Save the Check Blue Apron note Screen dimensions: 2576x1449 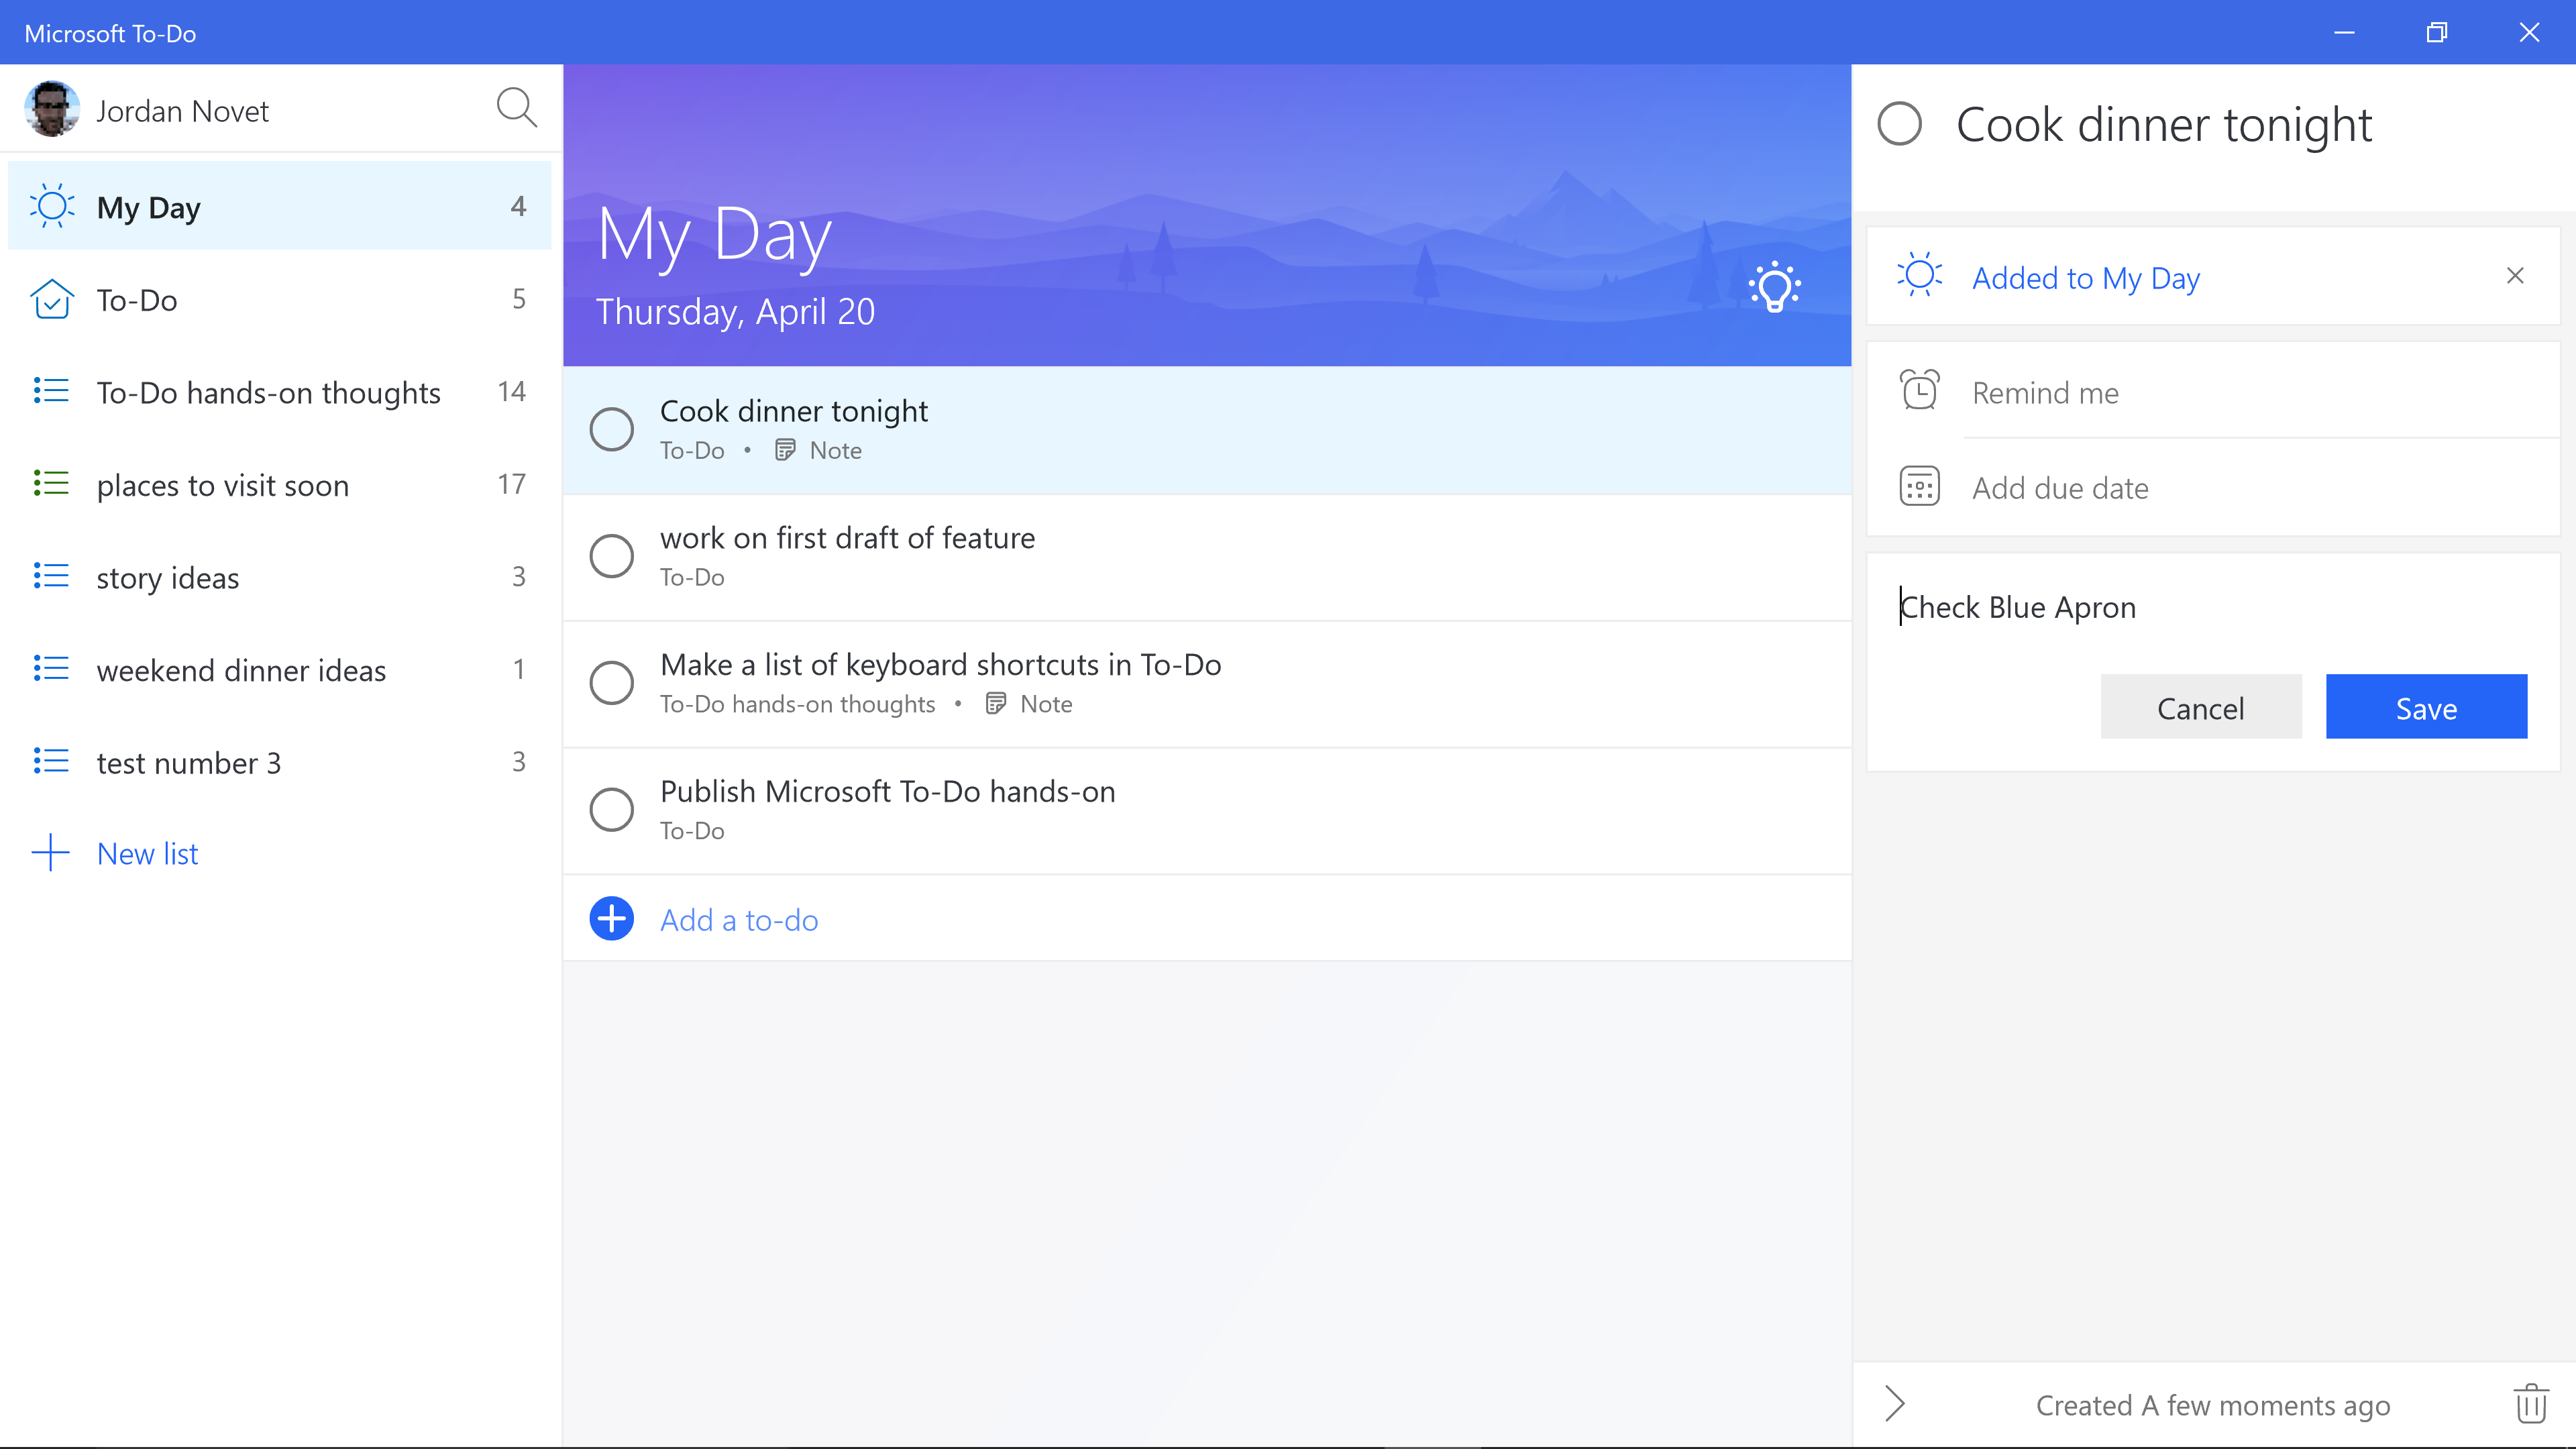click(x=2426, y=707)
